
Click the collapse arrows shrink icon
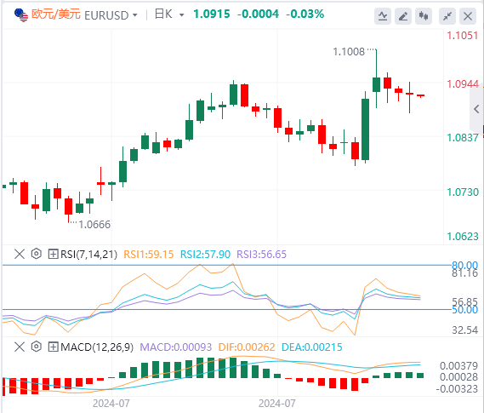447,16
